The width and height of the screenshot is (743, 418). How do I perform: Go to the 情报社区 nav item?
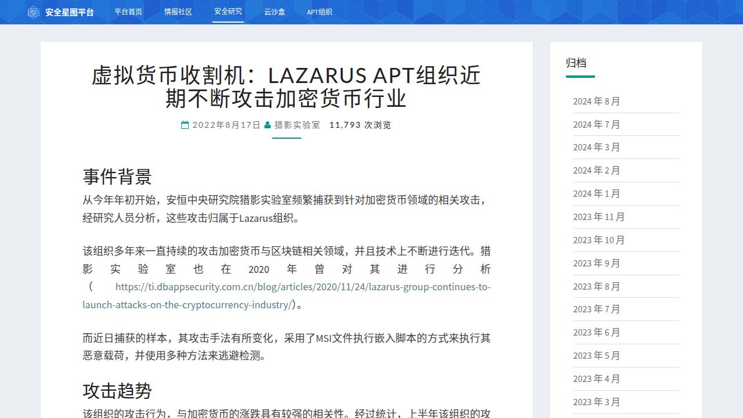178,12
